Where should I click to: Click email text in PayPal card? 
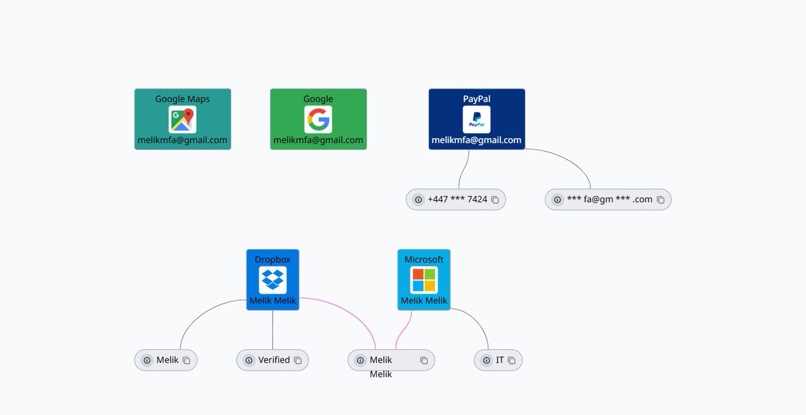(x=477, y=140)
